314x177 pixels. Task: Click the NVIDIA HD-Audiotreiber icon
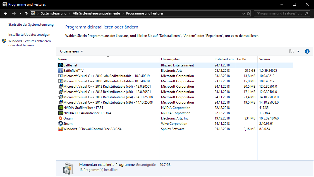[61, 113]
